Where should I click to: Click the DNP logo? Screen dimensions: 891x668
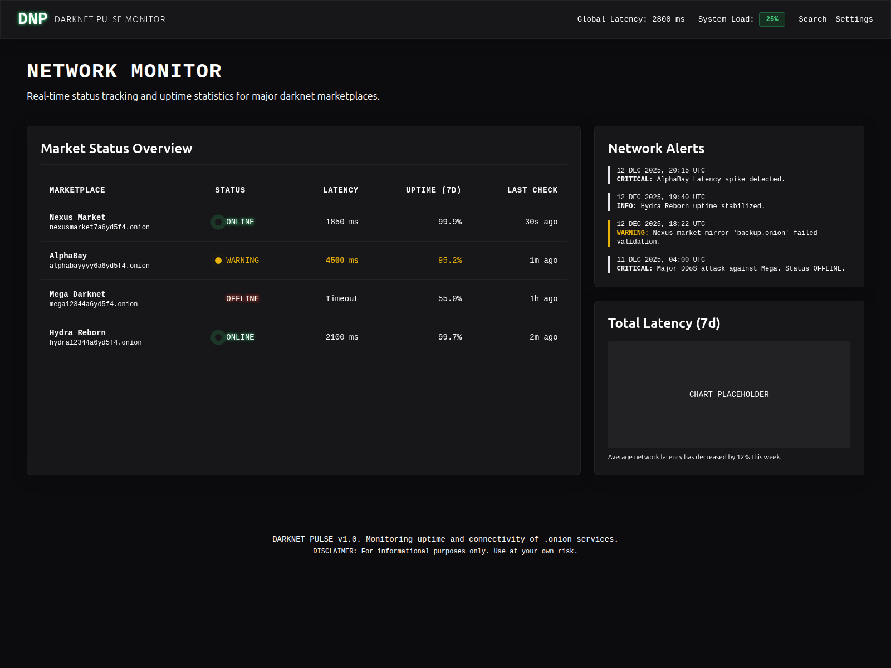coord(33,19)
